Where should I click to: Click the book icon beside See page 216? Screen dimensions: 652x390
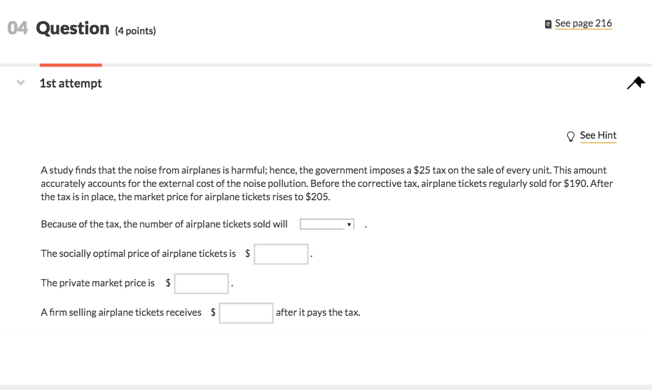[548, 24]
